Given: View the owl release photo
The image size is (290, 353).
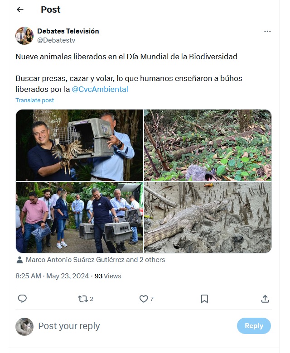Looking at the screenshot, I should [80, 145].
